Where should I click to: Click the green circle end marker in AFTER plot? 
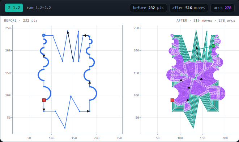tap(213, 46)
